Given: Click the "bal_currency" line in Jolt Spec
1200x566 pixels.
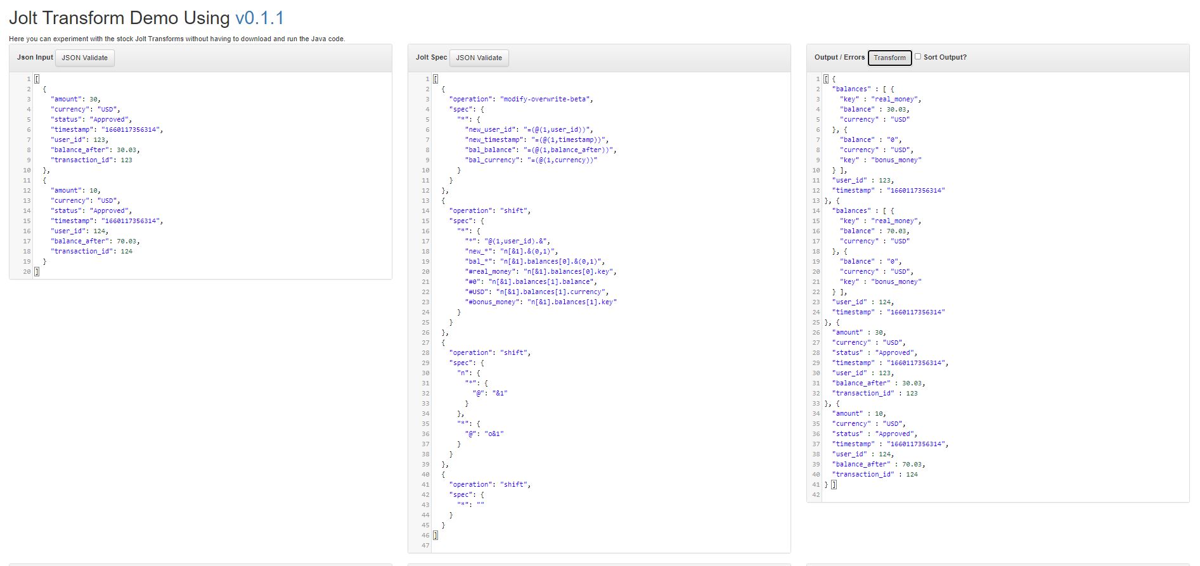Looking at the screenshot, I should [531, 160].
